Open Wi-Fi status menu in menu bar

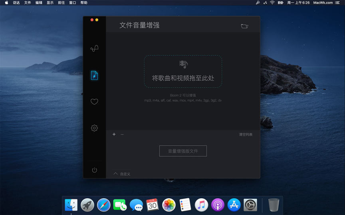(272, 3)
